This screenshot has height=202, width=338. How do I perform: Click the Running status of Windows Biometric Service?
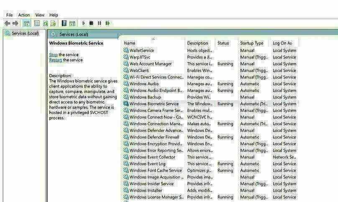(x=225, y=104)
